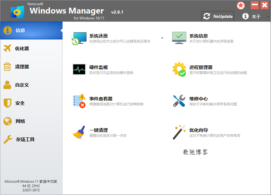Click the 系统信息 monitor checkmark icon
The height and width of the screenshot is (195, 271).
coord(179,38)
